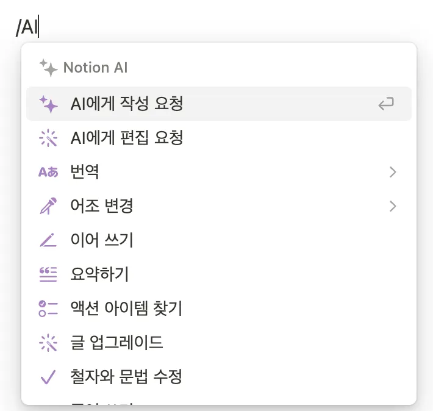Click the wand icon beside 글 업그레이드
This screenshot has width=433, height=411.
point(48,343)
